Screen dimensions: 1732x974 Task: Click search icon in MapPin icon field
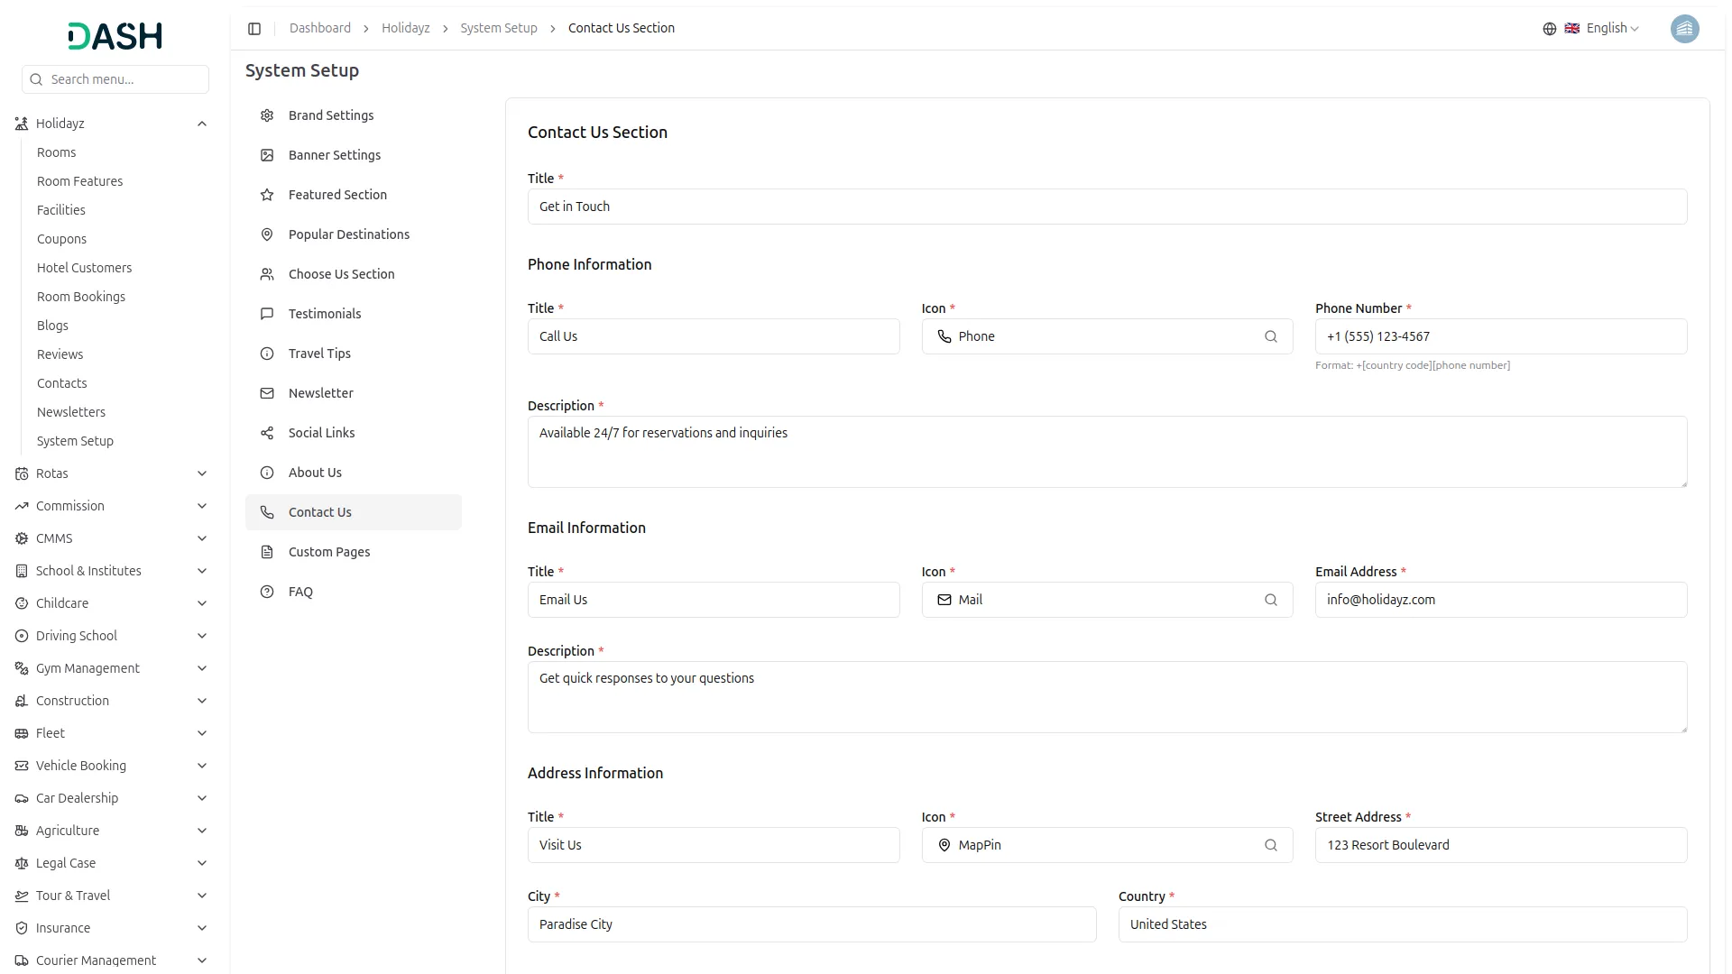point(1270,845)
